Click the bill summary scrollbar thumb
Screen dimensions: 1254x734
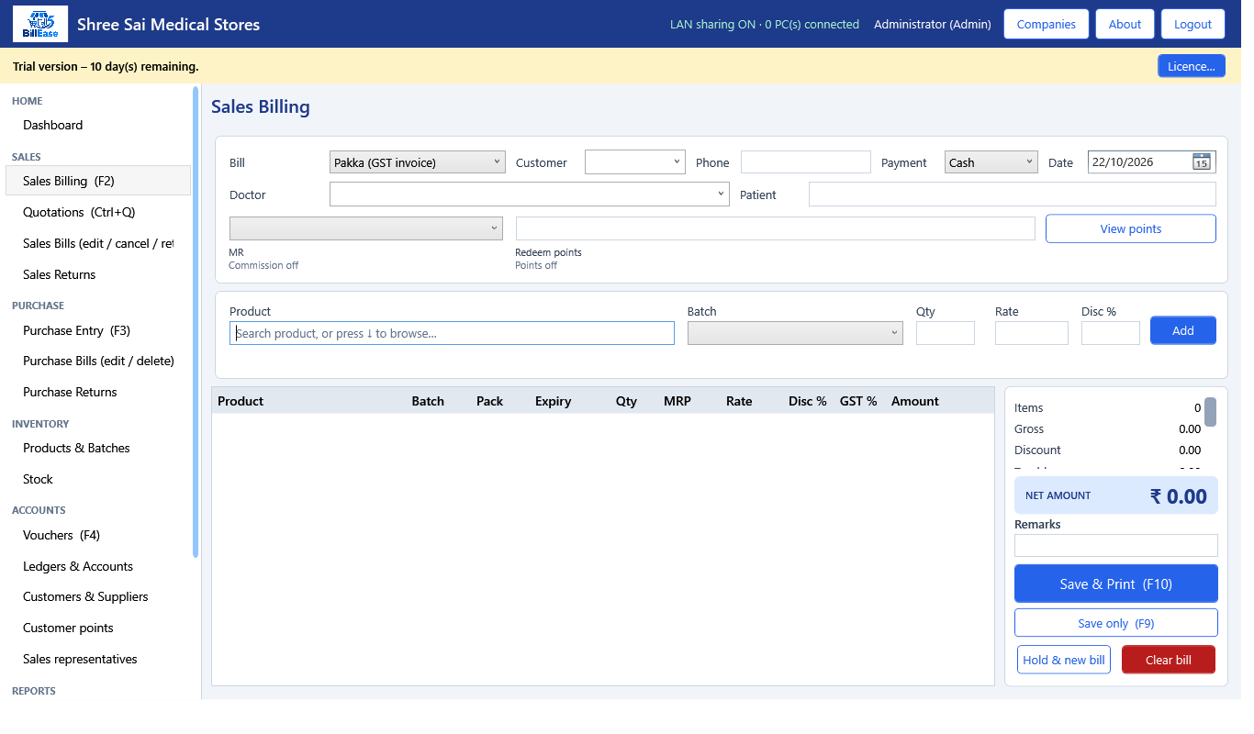tap(1211, 412)
